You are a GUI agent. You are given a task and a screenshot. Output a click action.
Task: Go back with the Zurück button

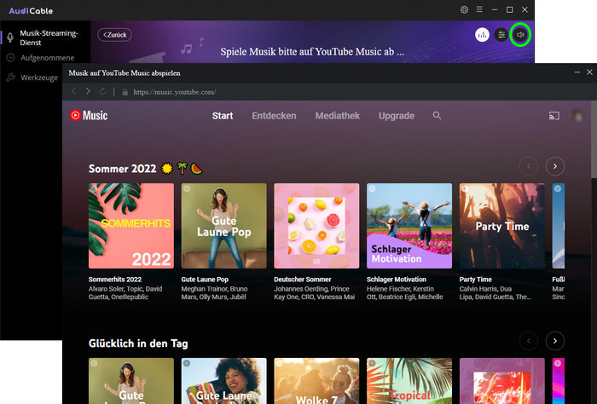114,35
